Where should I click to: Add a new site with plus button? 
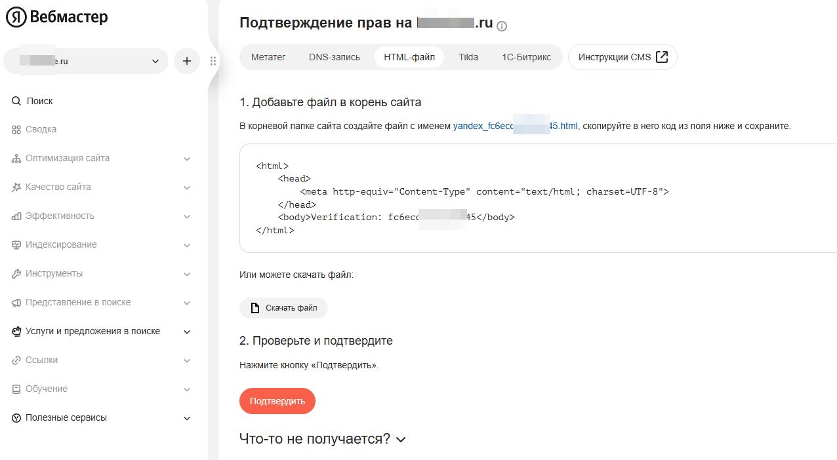(187, 61)
